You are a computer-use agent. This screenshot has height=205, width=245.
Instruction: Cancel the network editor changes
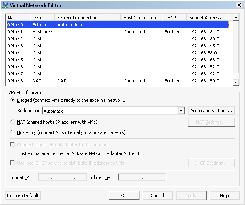pos(158,196)
